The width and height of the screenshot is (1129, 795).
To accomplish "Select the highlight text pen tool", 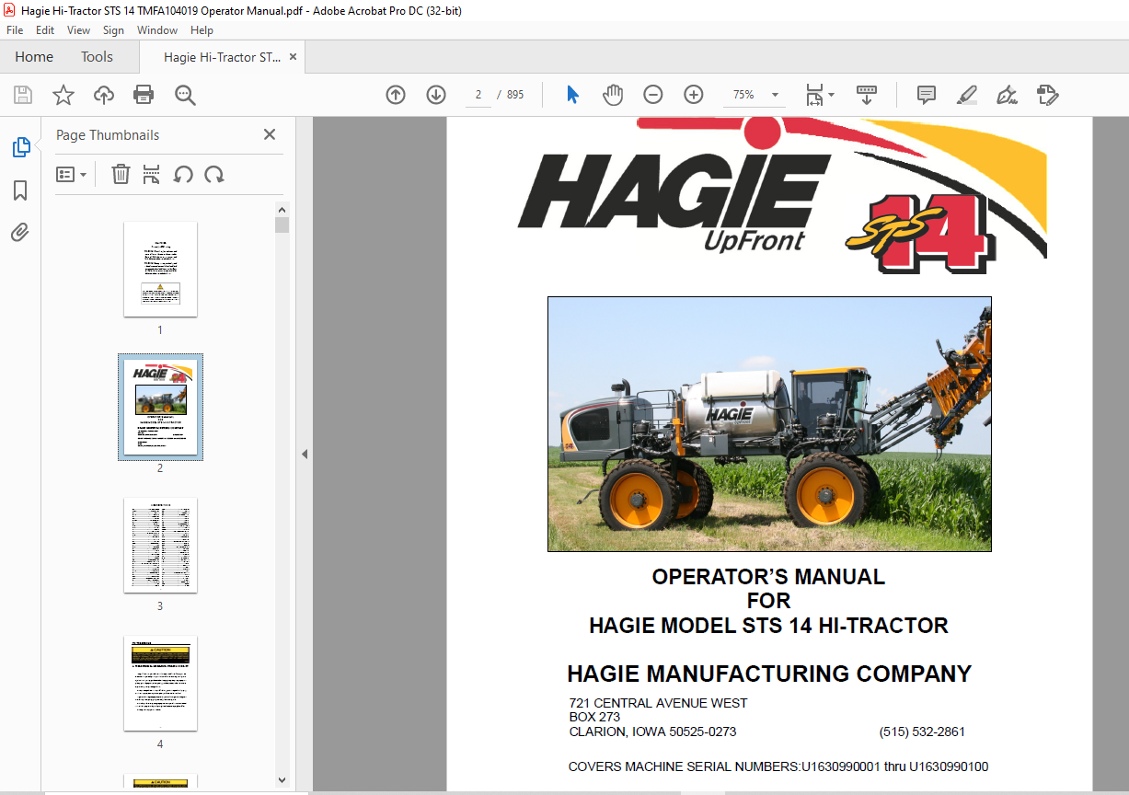I will (967, 95).
